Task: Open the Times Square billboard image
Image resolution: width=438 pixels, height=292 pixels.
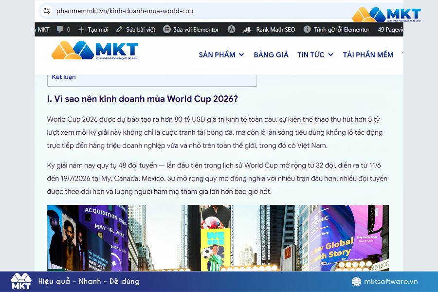Action: [x=218, y=238]
